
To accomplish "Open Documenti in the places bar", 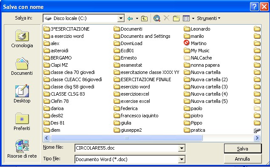I will click(x=22, y=66).
